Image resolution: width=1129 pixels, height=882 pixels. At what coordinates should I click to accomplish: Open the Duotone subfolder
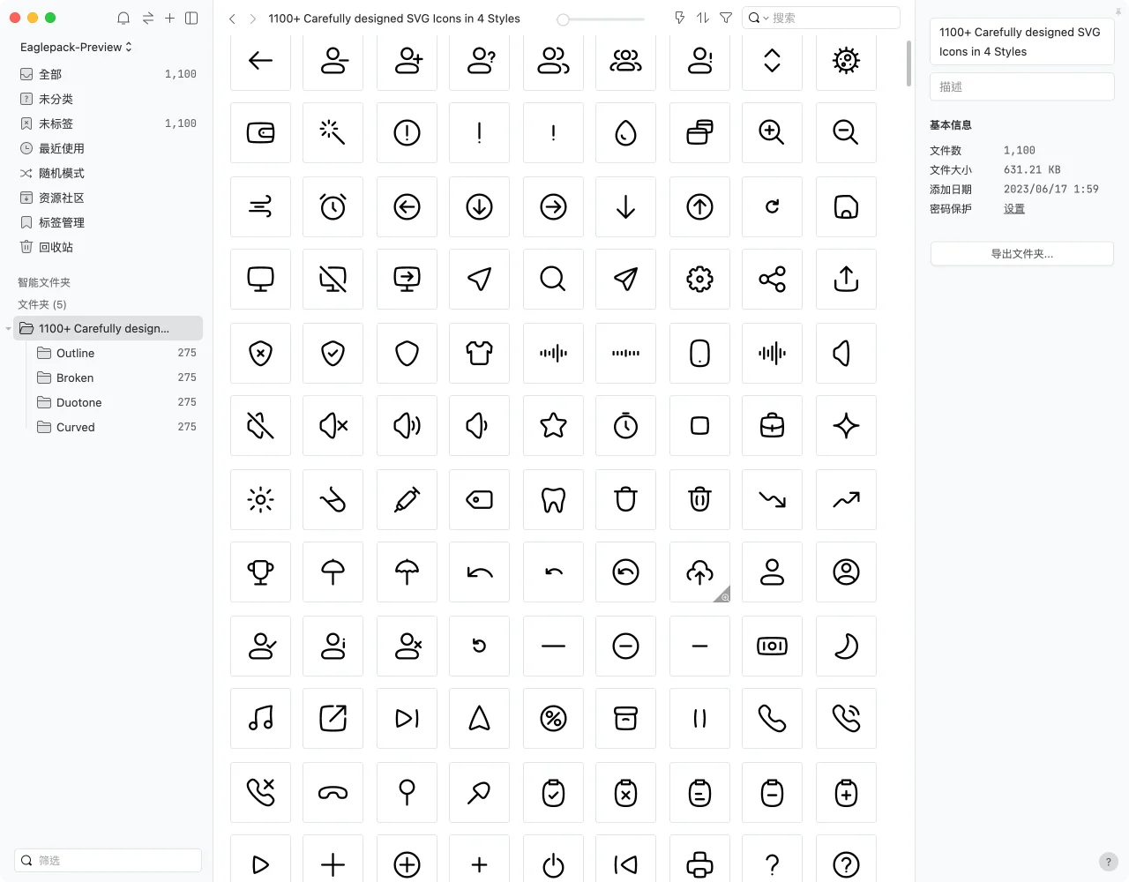tap(116, 402)
